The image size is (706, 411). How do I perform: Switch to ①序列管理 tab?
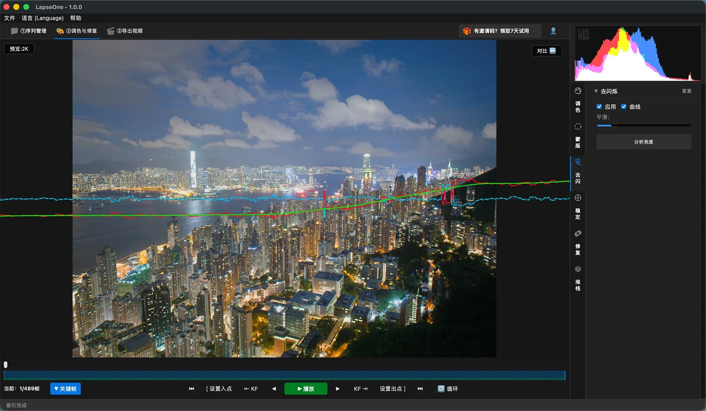tap(29, 31)
